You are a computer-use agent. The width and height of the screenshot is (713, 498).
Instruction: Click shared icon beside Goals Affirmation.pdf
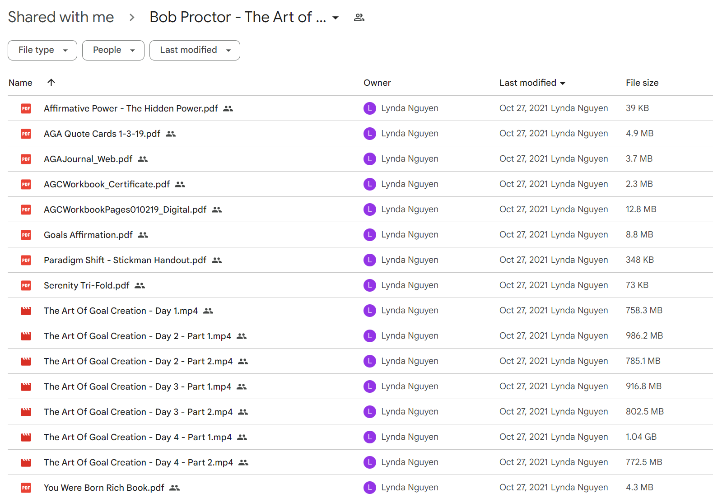143,235
